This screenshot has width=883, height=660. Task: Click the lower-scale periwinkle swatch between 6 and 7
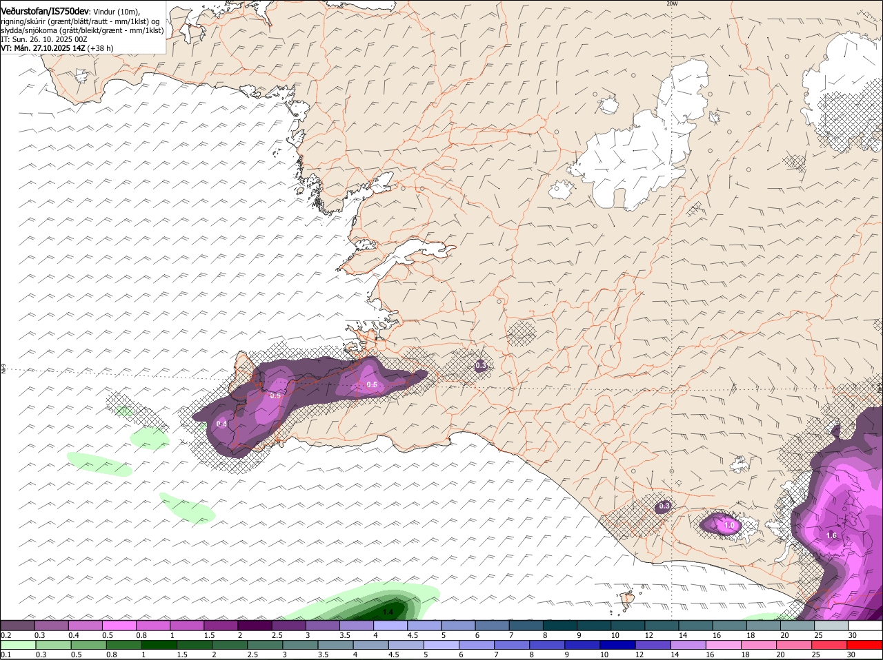tap(477, 645)
